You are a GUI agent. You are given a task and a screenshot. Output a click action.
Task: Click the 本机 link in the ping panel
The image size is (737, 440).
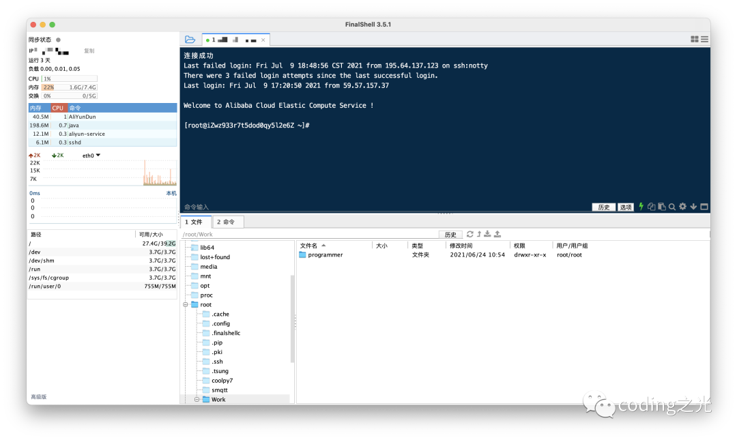click(x=171, y=193)
